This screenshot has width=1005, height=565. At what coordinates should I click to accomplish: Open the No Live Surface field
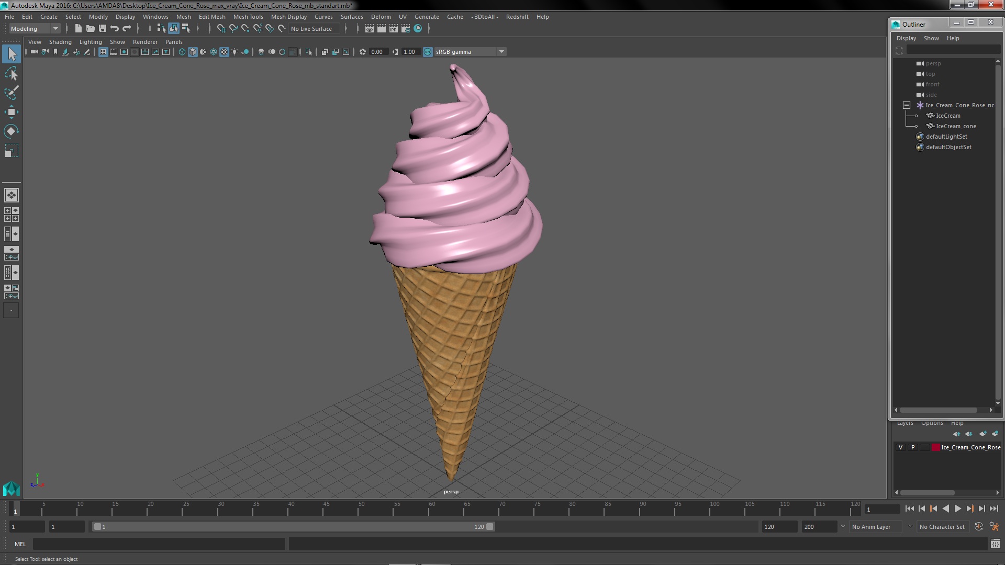314,29
